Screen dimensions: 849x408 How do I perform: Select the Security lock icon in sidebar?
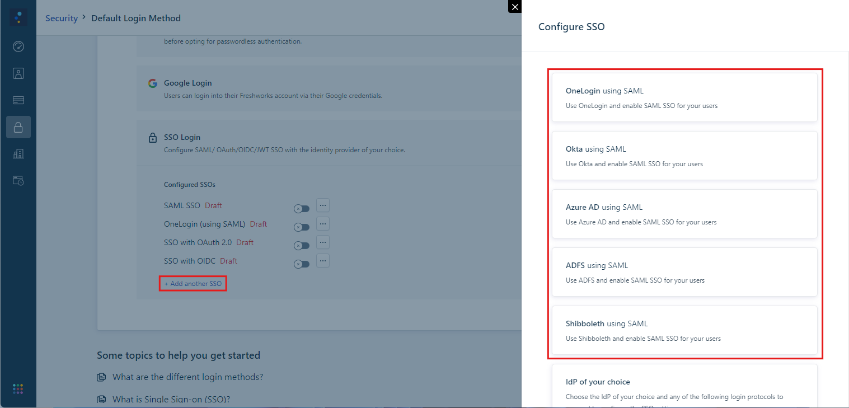[18, 127]
